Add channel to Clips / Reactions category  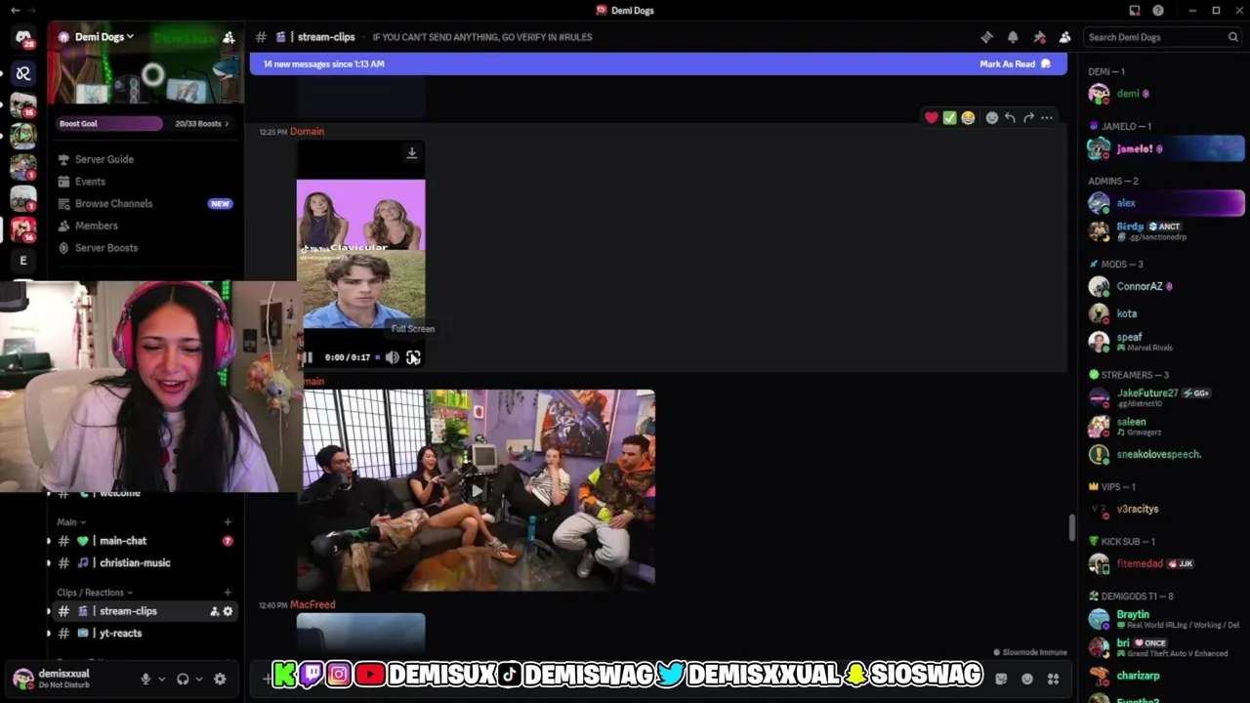(x=228, y=593)
